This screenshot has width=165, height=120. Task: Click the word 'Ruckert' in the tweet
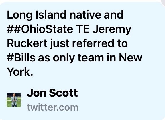[x=27, y=43]
